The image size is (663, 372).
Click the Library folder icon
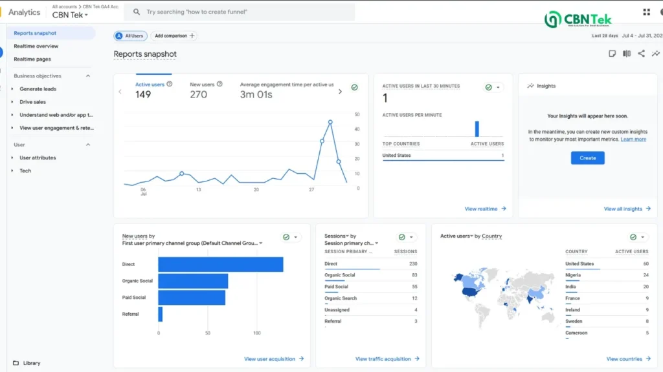pos(16,363)
